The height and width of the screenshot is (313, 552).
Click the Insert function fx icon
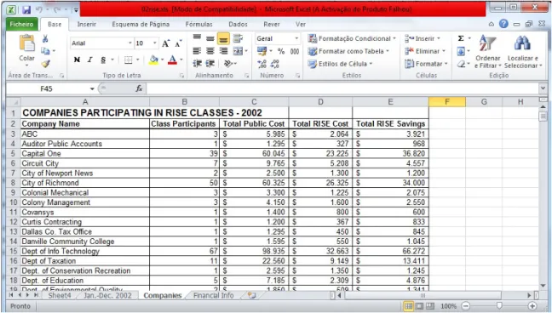[x=139, y=88]
